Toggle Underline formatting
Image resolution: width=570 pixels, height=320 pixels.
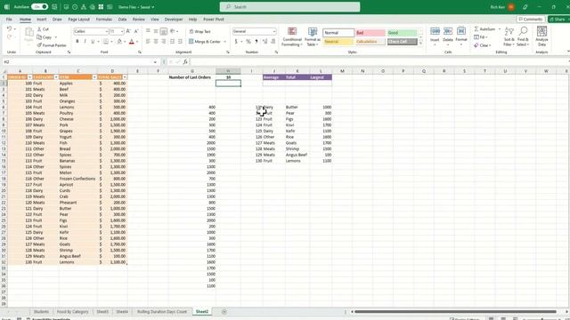tap(93, 42)
